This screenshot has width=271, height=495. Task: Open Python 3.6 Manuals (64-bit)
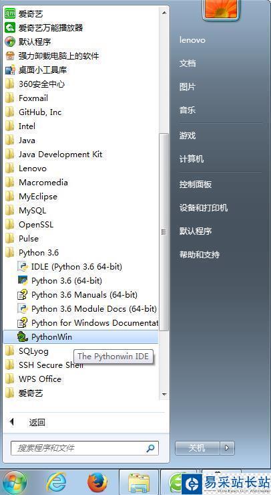tap(77, 295)
